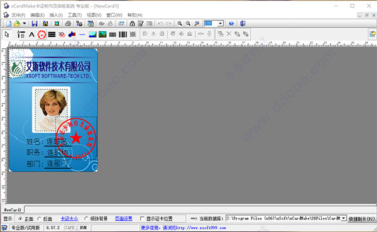Click the printer icon in toolbar
This screenshot has width=377, height=232.
tap(68, 23)
